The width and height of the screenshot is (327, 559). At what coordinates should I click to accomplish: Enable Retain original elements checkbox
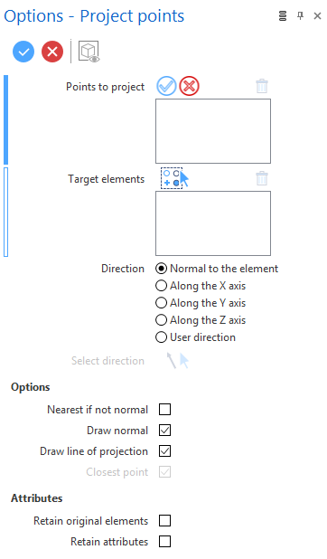click(x=164, y=520)
